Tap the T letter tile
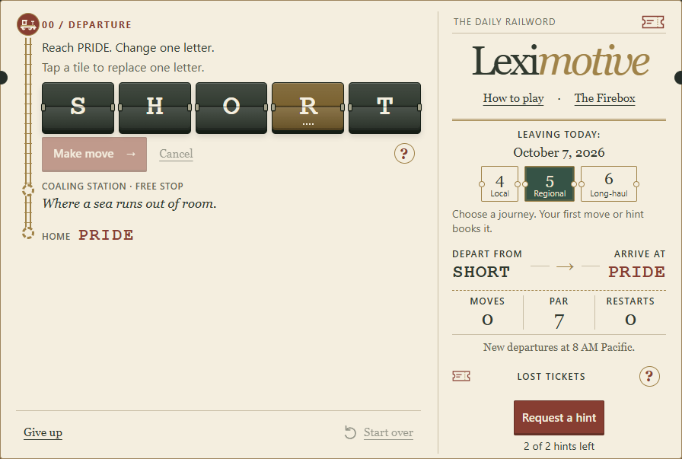Screen dimensions: 682x459 click(384, 108)
